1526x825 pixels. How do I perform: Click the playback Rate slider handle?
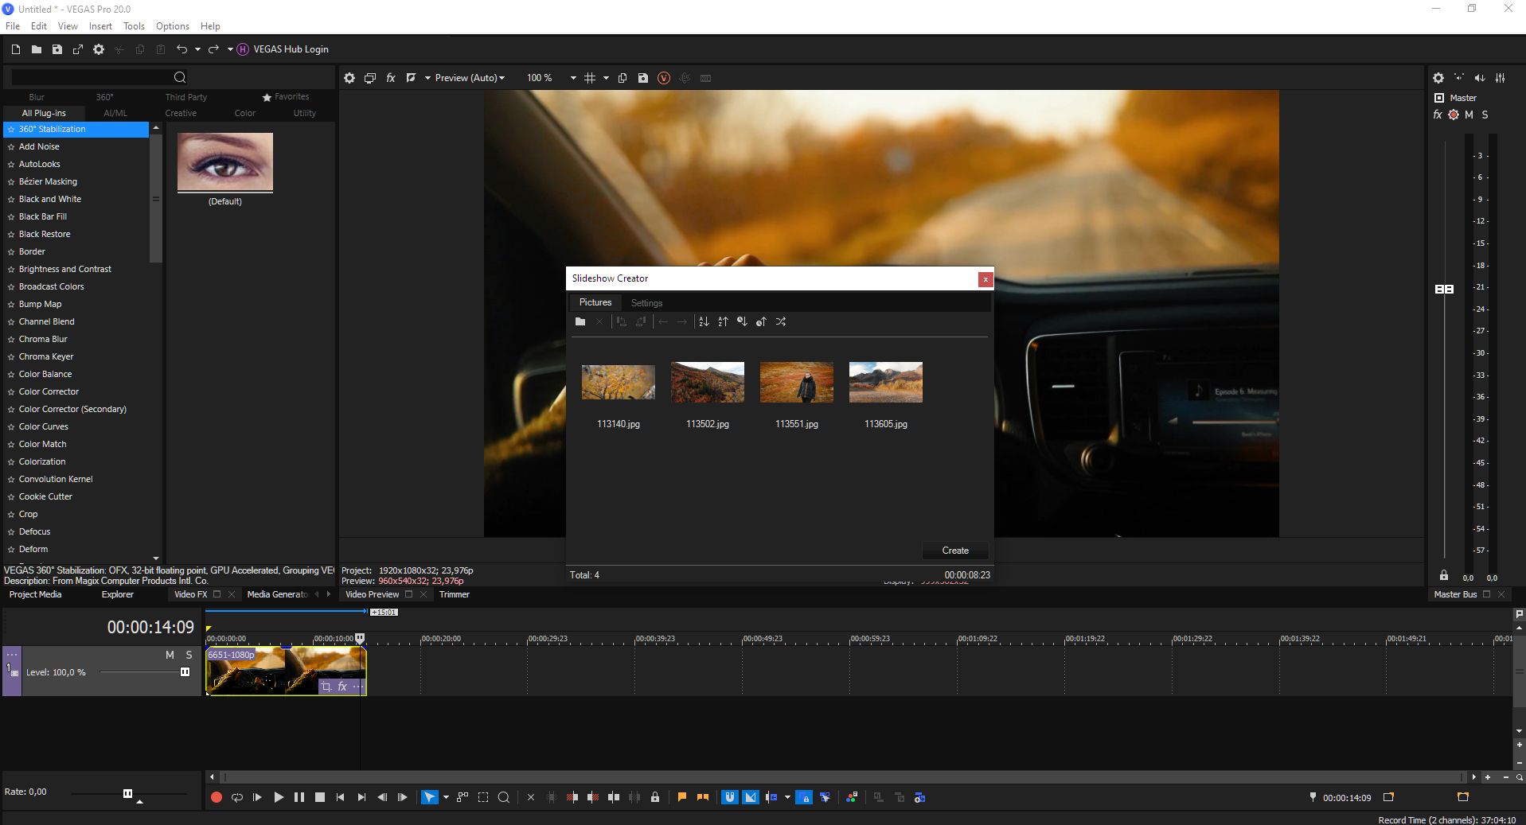127,793
